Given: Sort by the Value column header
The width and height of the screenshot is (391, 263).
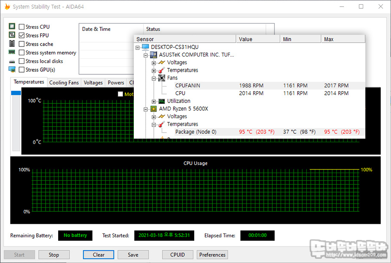Looking at the screenshot, I should tap(258, 39).
